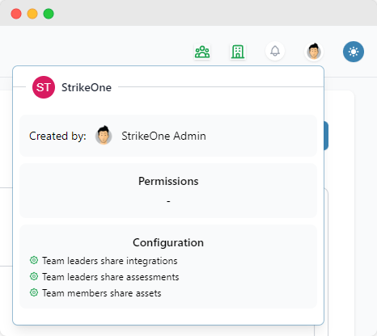Open the teams icon in header
This screenshot has height=336, width=377.
(202, 52)
